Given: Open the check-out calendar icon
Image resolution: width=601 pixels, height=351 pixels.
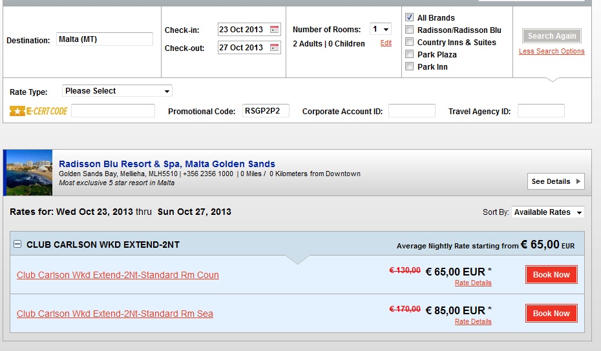Looking at the screenshot, I should (x=275, y=48).
